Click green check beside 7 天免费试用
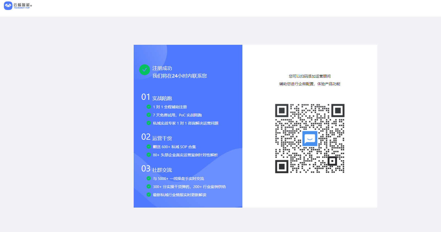Screen dimensions: 441x232 click(x=149, y=115)
